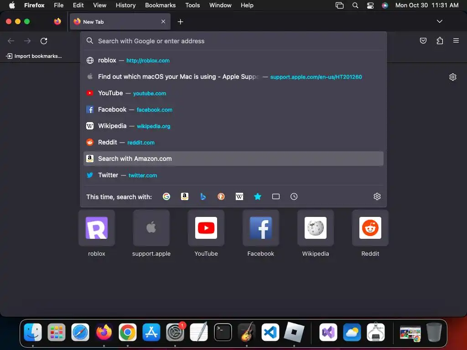Open Terminal from the Dock
This screenshot has height=350, width=467.
pyautogui.click(x=223, y=332)
